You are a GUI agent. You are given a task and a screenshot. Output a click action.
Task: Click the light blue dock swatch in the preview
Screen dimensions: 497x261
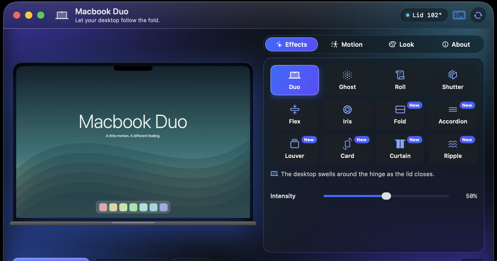tap(153, 207)
